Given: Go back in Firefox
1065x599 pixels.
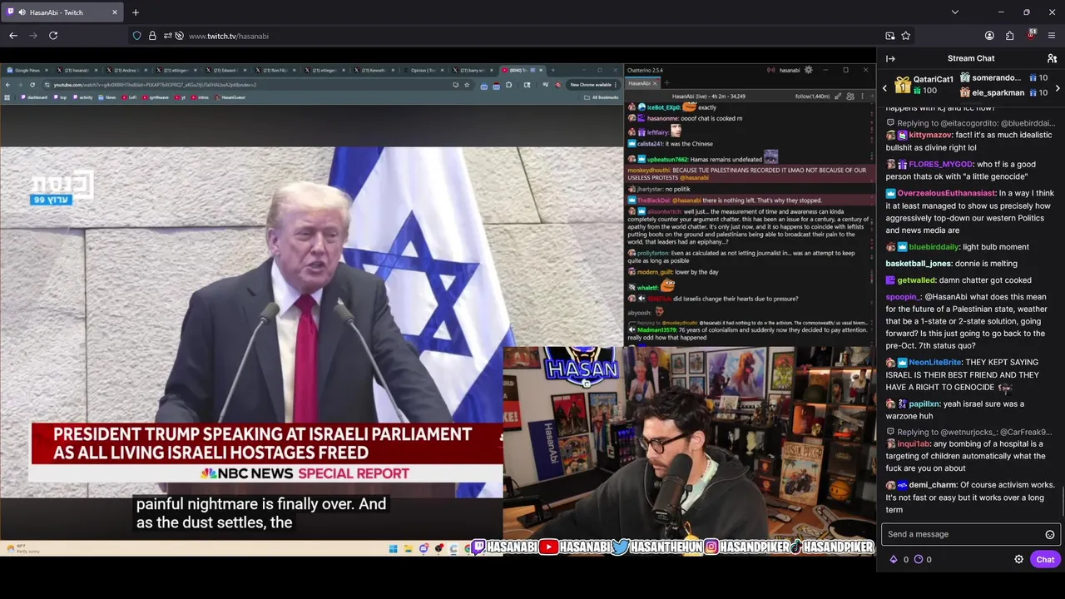Looking at the screenshot, I should coord(13,36).
